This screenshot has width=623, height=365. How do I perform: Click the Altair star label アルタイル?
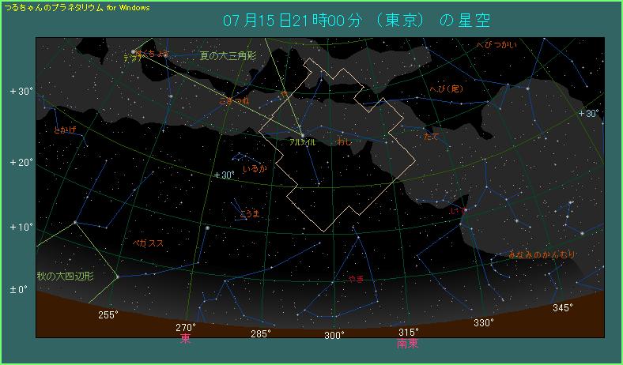[x=302, y=141]
